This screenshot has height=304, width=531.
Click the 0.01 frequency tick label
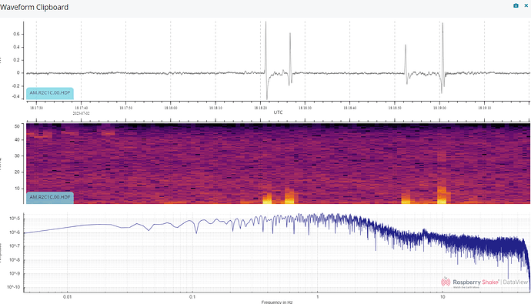pos(68,297)
